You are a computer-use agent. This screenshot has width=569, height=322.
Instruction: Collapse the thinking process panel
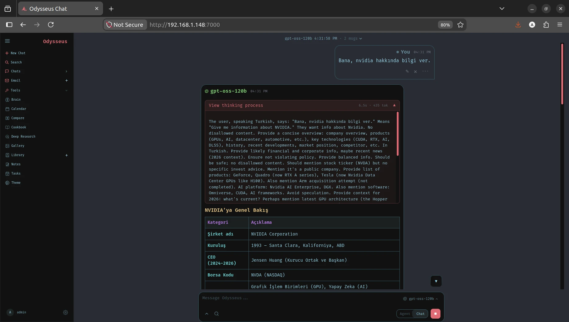(x=394, y=105)
